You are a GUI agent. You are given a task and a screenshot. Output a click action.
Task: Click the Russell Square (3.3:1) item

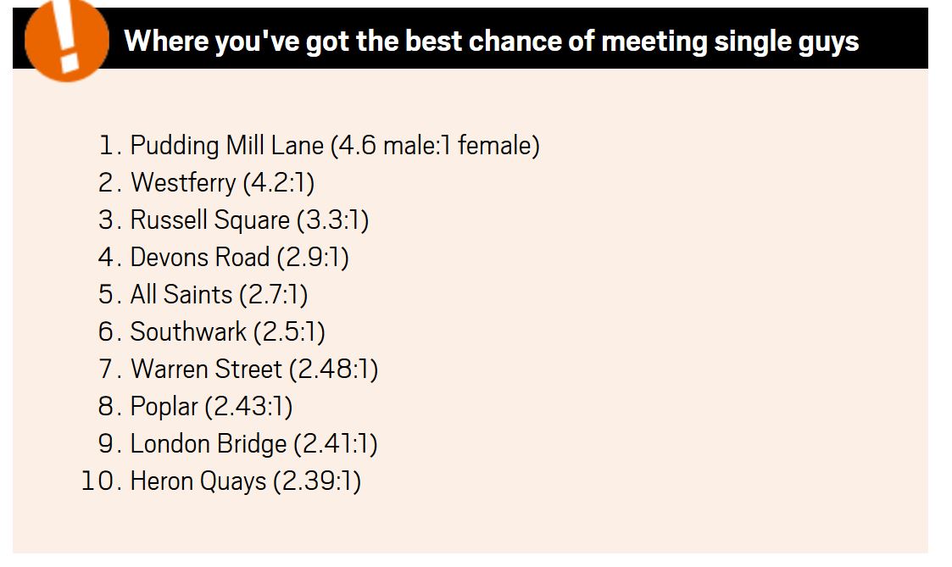point(249,220)
